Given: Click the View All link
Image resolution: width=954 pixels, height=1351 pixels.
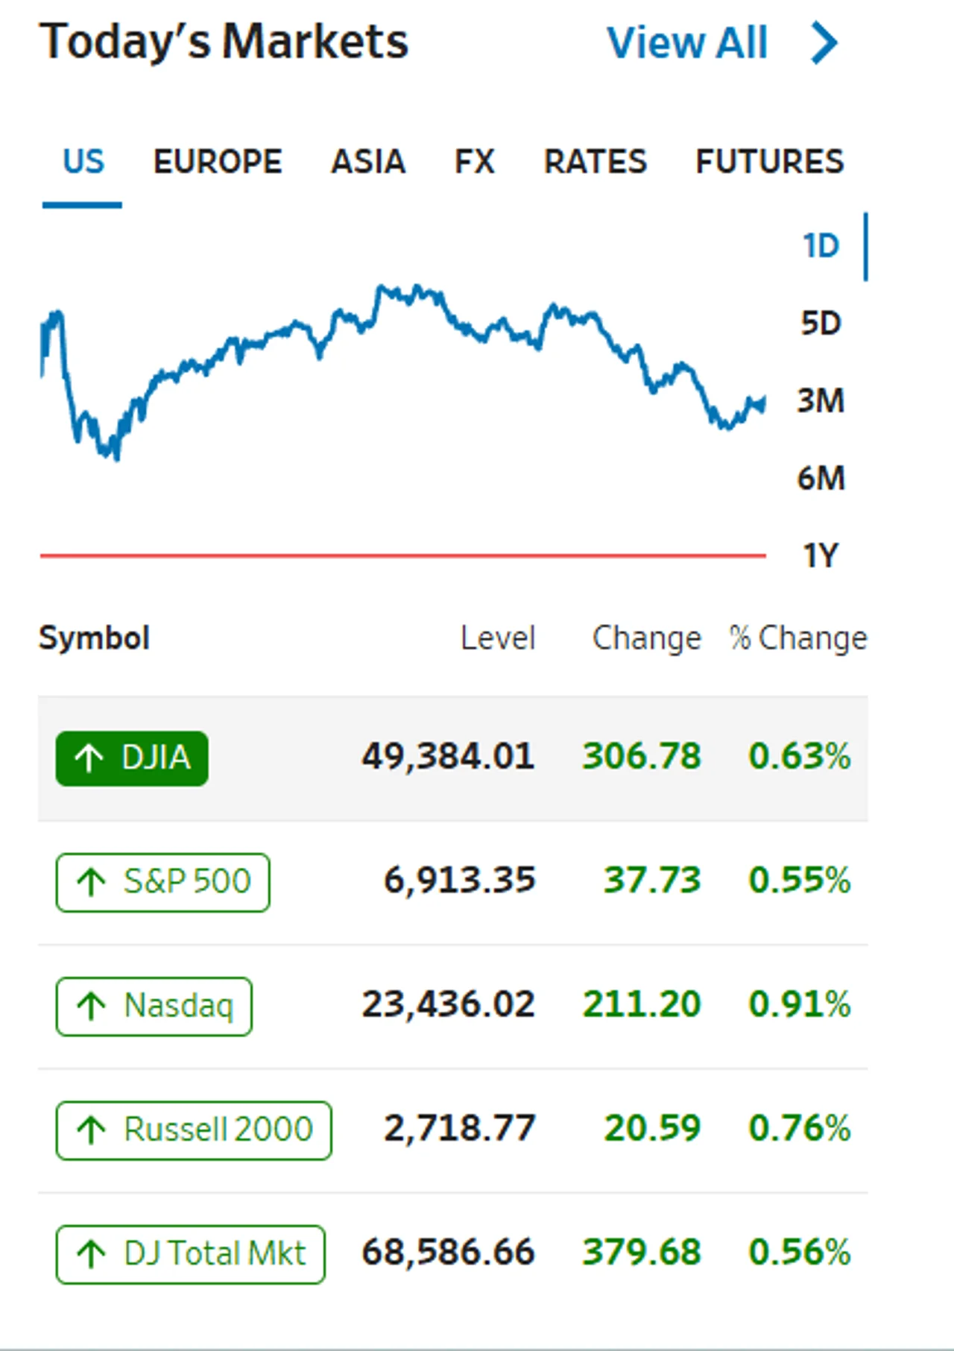Looking at the screenshot, I should pos(687,43).
